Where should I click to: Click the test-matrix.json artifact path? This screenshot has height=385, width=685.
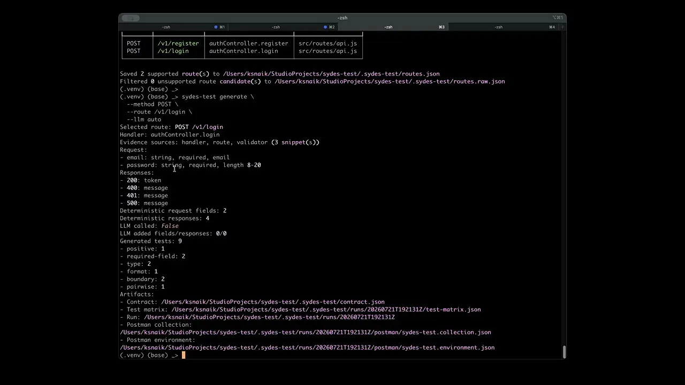click(326, 310)
